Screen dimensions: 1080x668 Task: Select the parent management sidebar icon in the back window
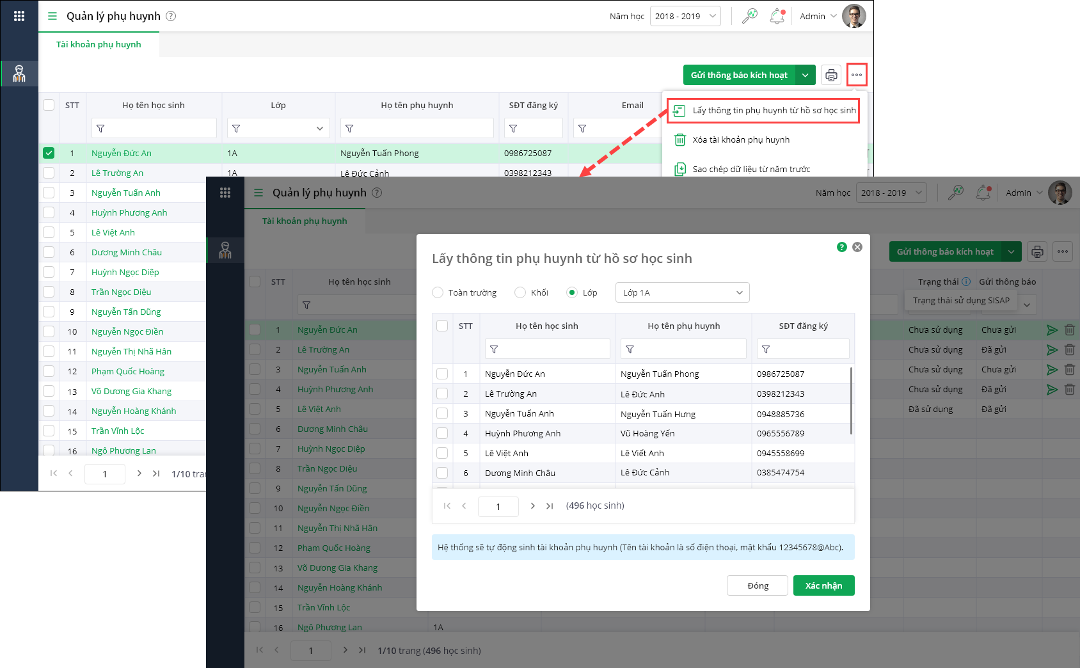pos(19,74)
